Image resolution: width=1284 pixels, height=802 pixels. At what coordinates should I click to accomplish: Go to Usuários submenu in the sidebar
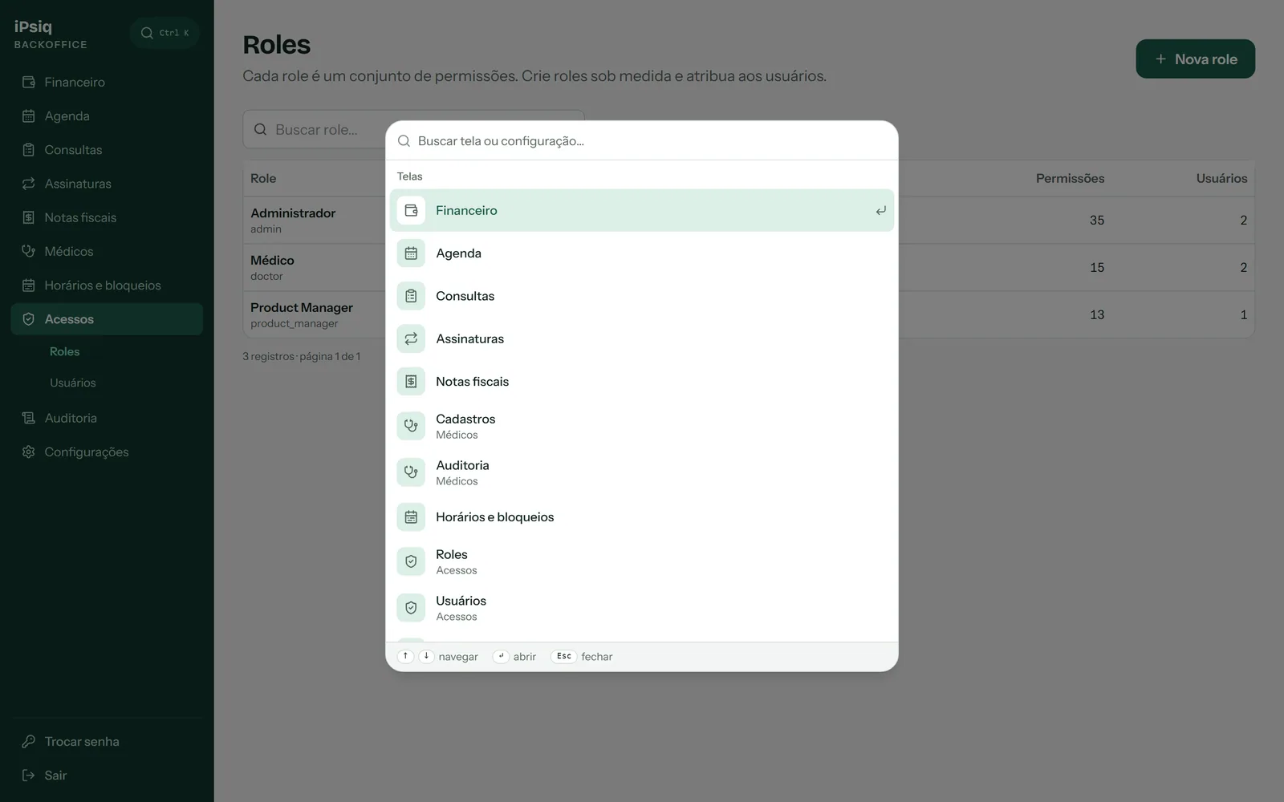pyautogui.click(x=73, y=383)
